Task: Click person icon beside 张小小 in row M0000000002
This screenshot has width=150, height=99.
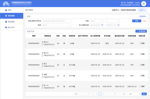Action: [42, 53]
